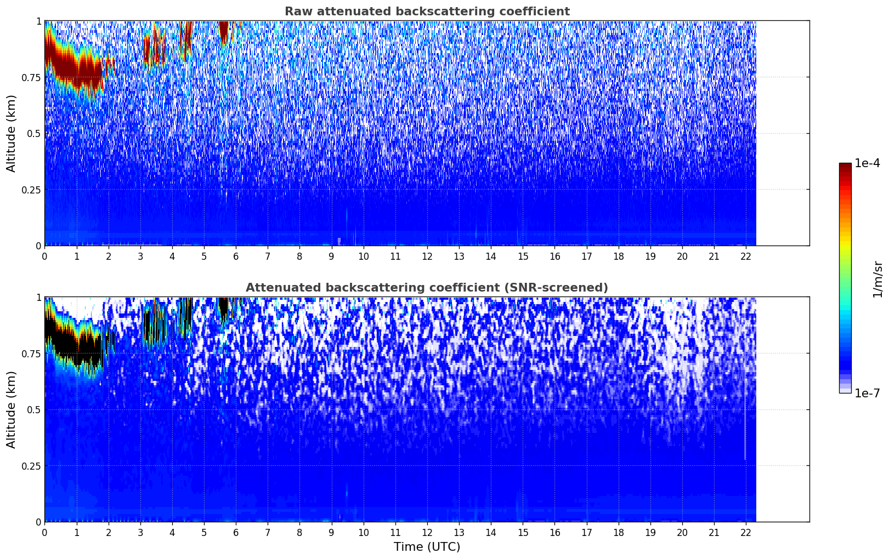Click the '22' time tick on bottom axis
Viewport: 889px width, 559px height.
746,532
